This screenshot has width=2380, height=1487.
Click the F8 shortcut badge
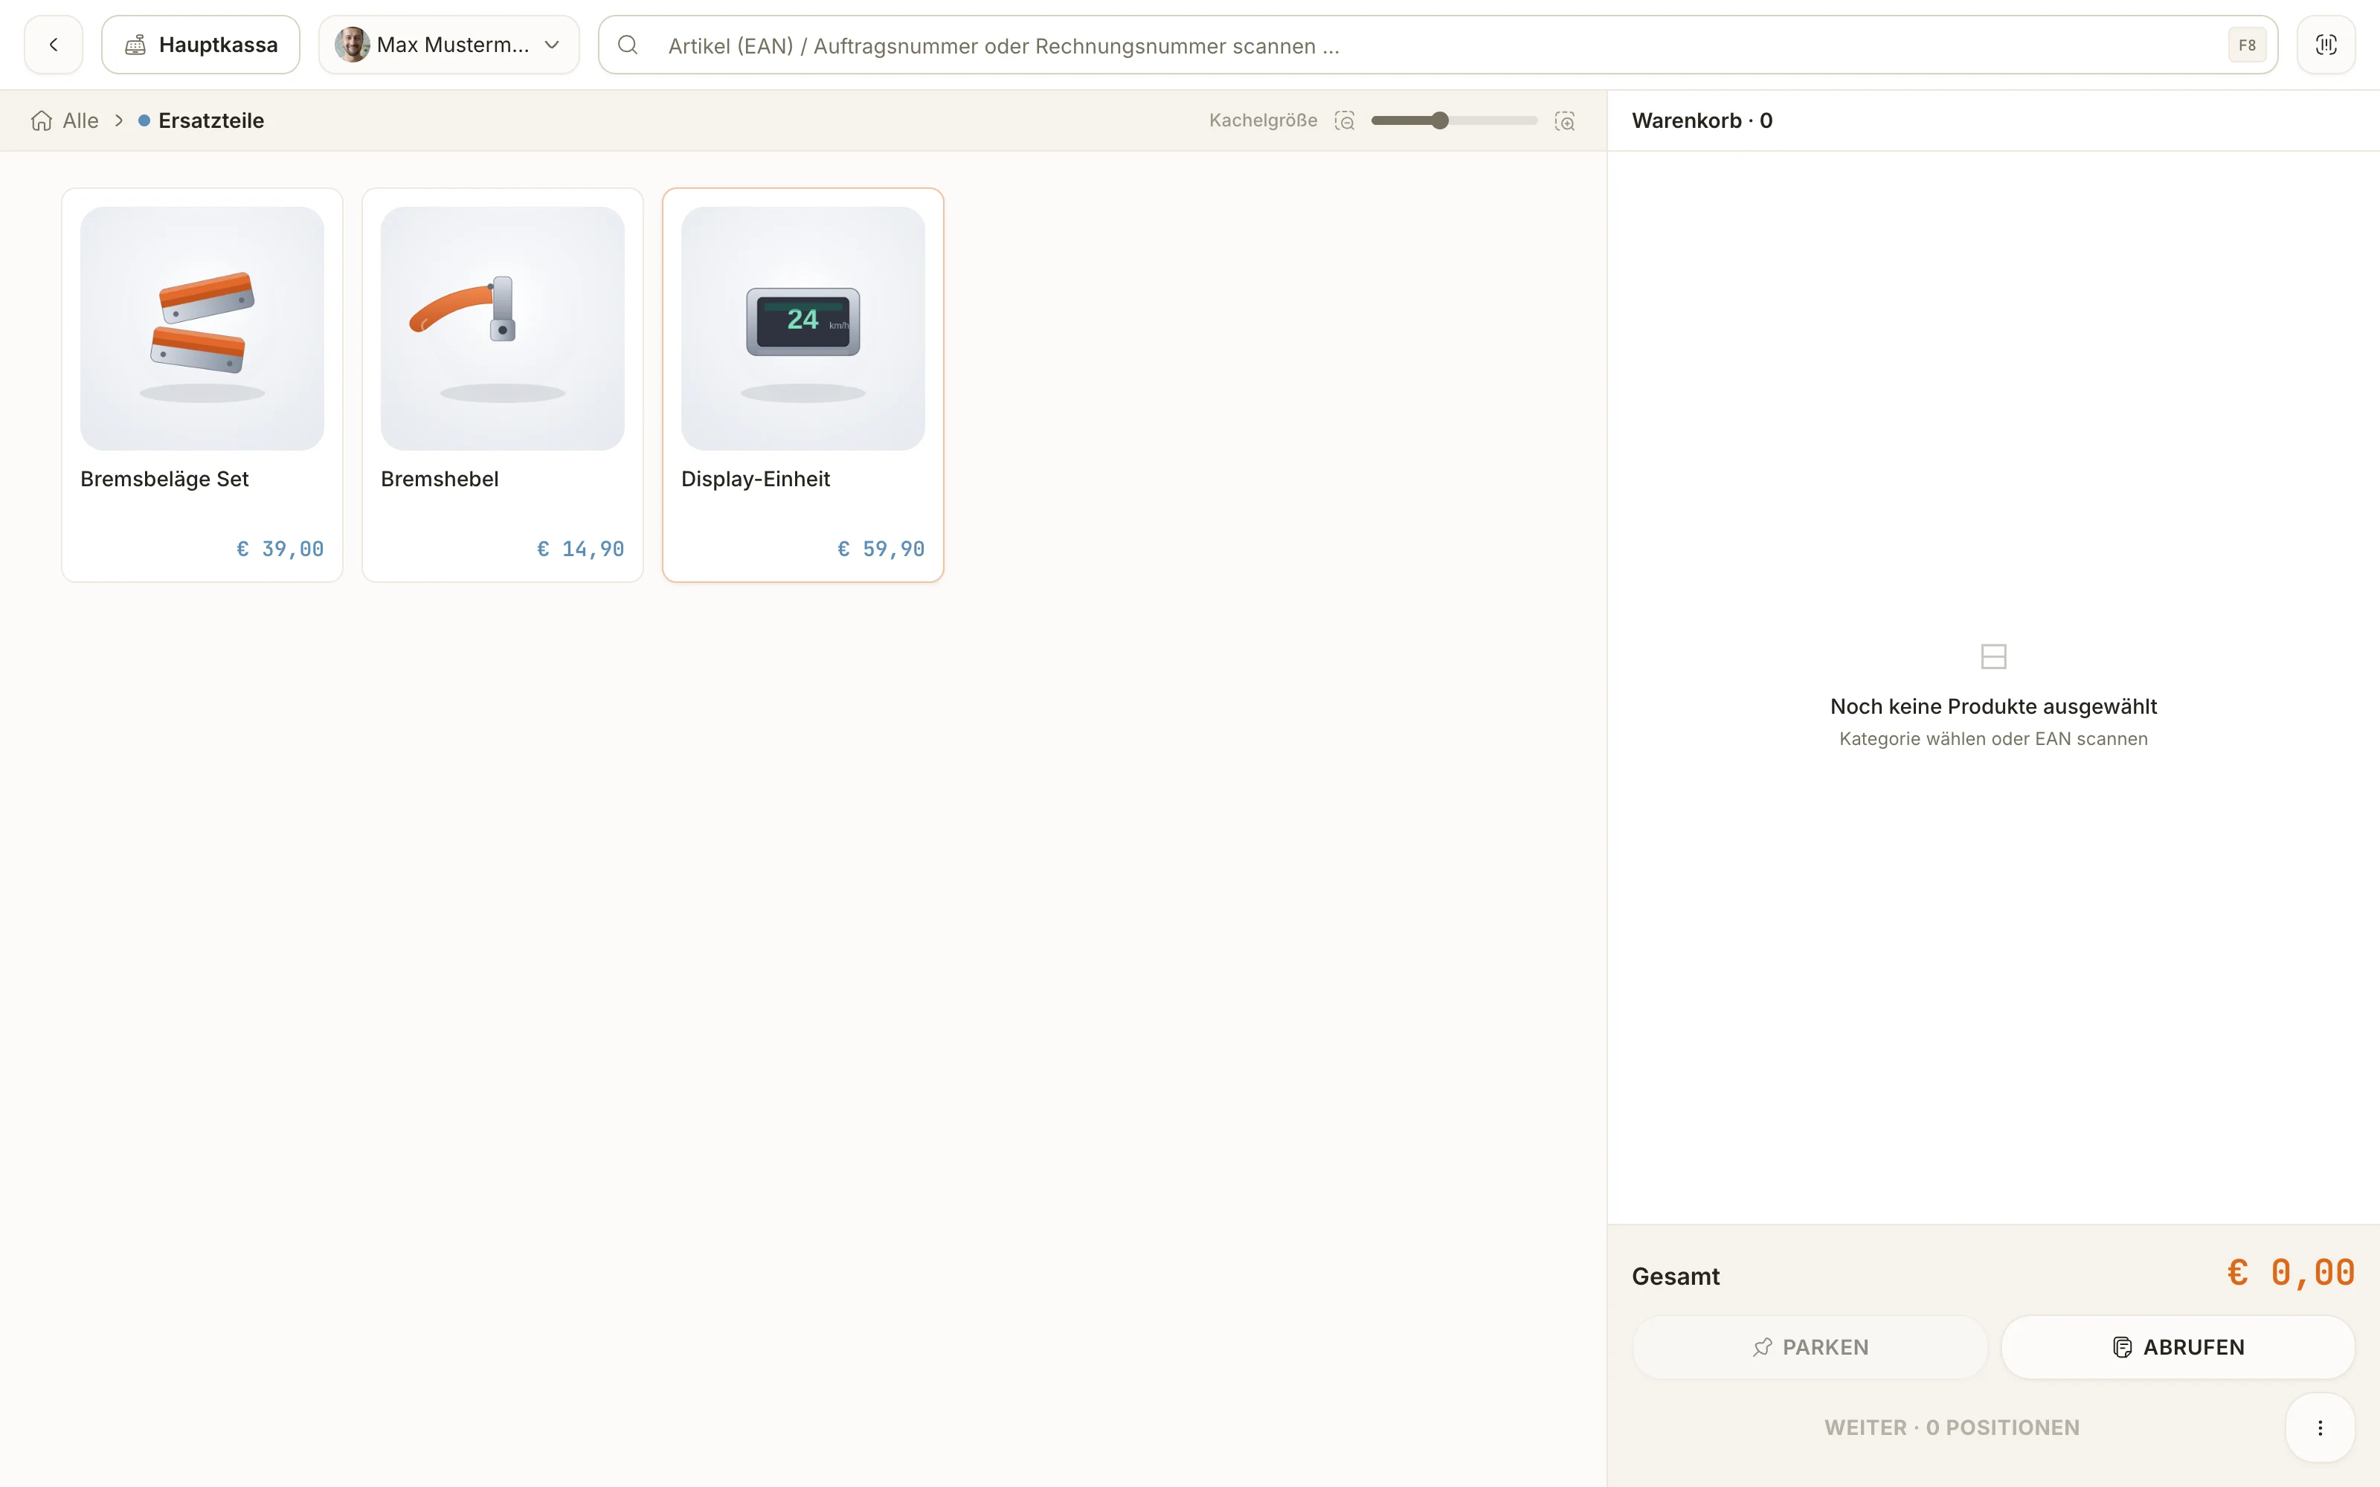(x=2247, y=45)
